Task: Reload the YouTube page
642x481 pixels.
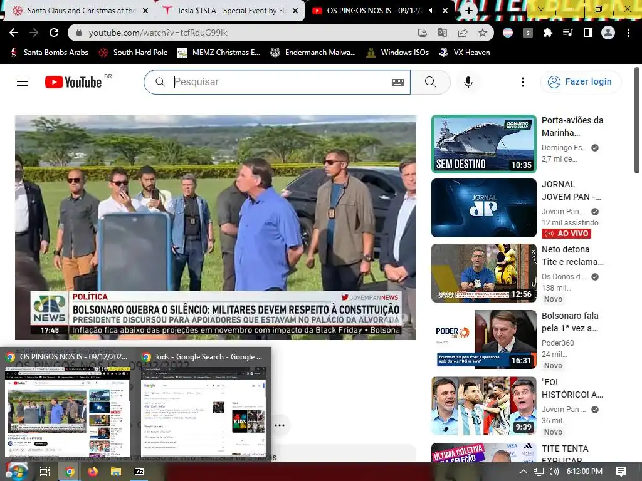Action: pos(54,33)
